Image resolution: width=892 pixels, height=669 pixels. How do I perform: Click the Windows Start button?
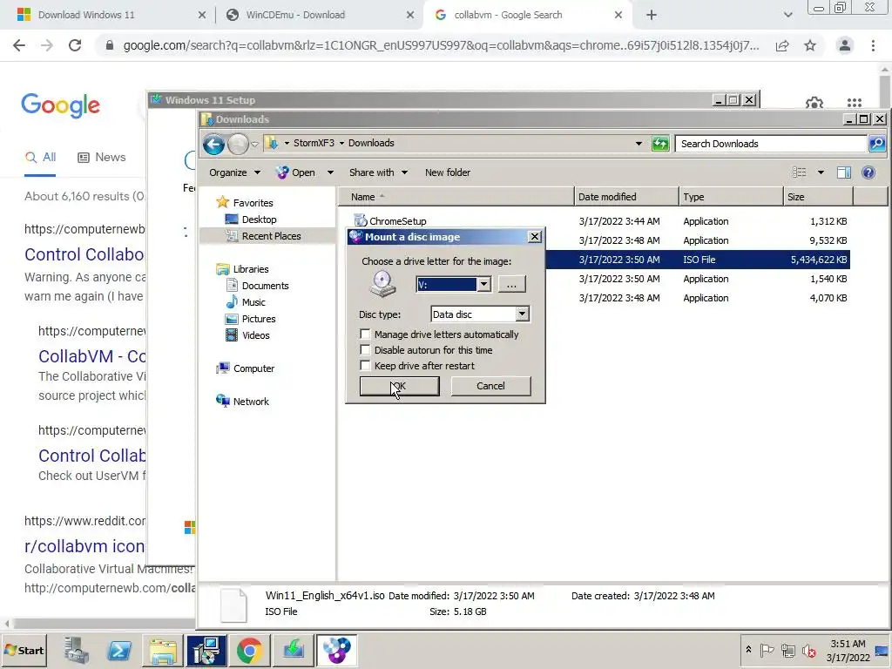click(x=24, y=650)
